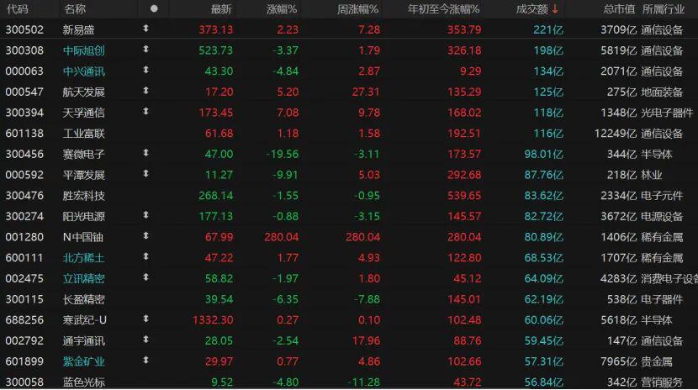Click the marker icon in 中兴通讯 row
This screenshot has width=698, height=390.
146,71
